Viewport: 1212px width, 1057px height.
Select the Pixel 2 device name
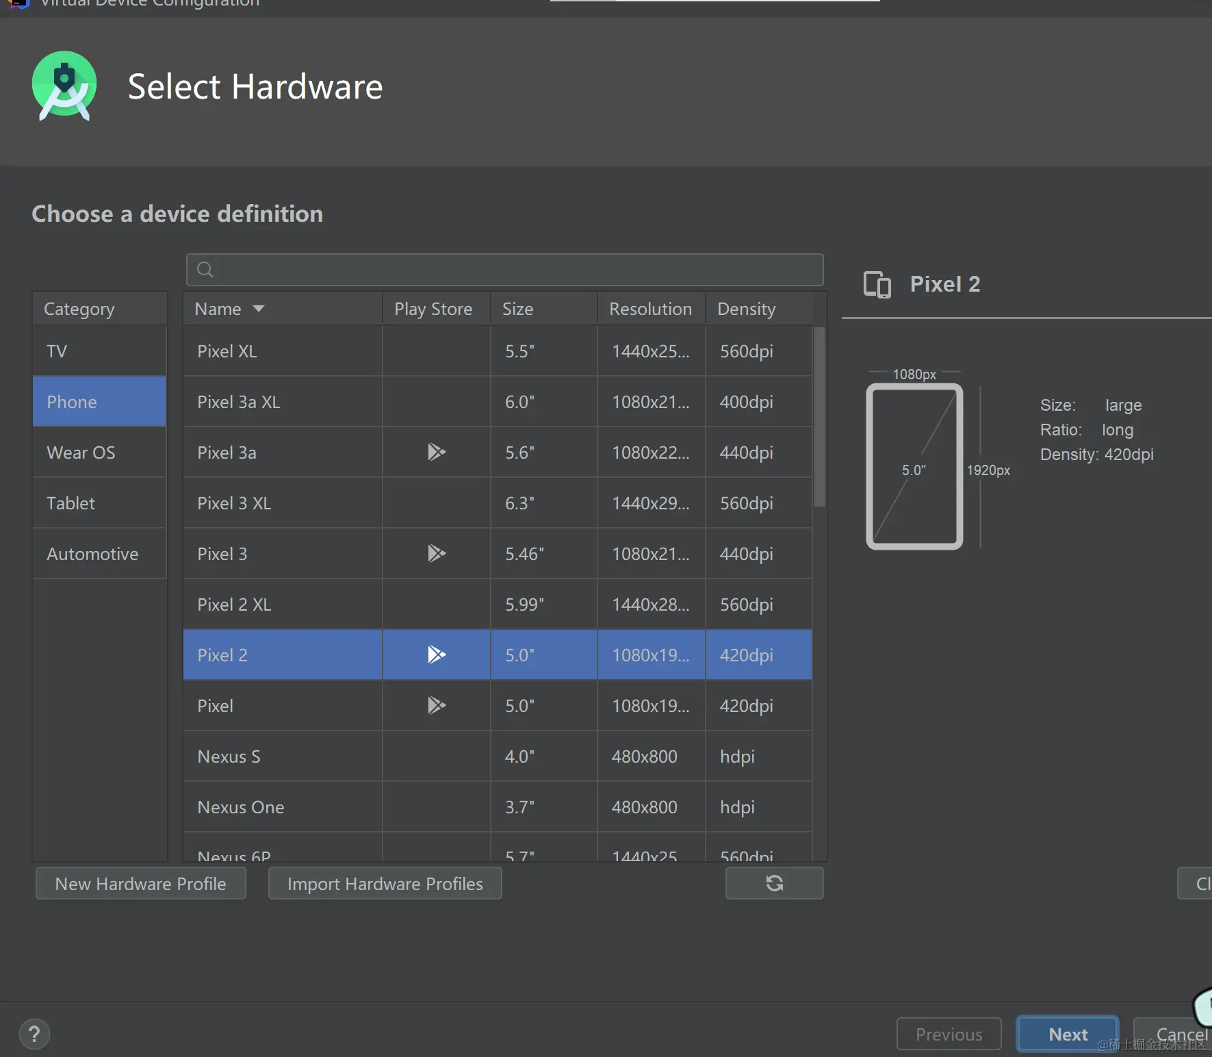pos(222,655)
